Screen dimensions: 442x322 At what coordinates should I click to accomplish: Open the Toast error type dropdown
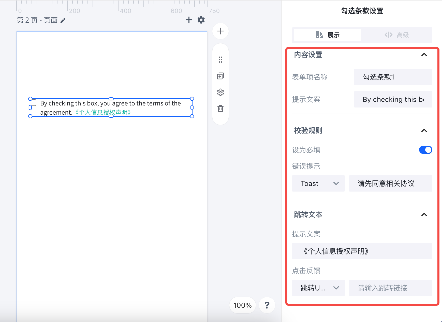318,183
